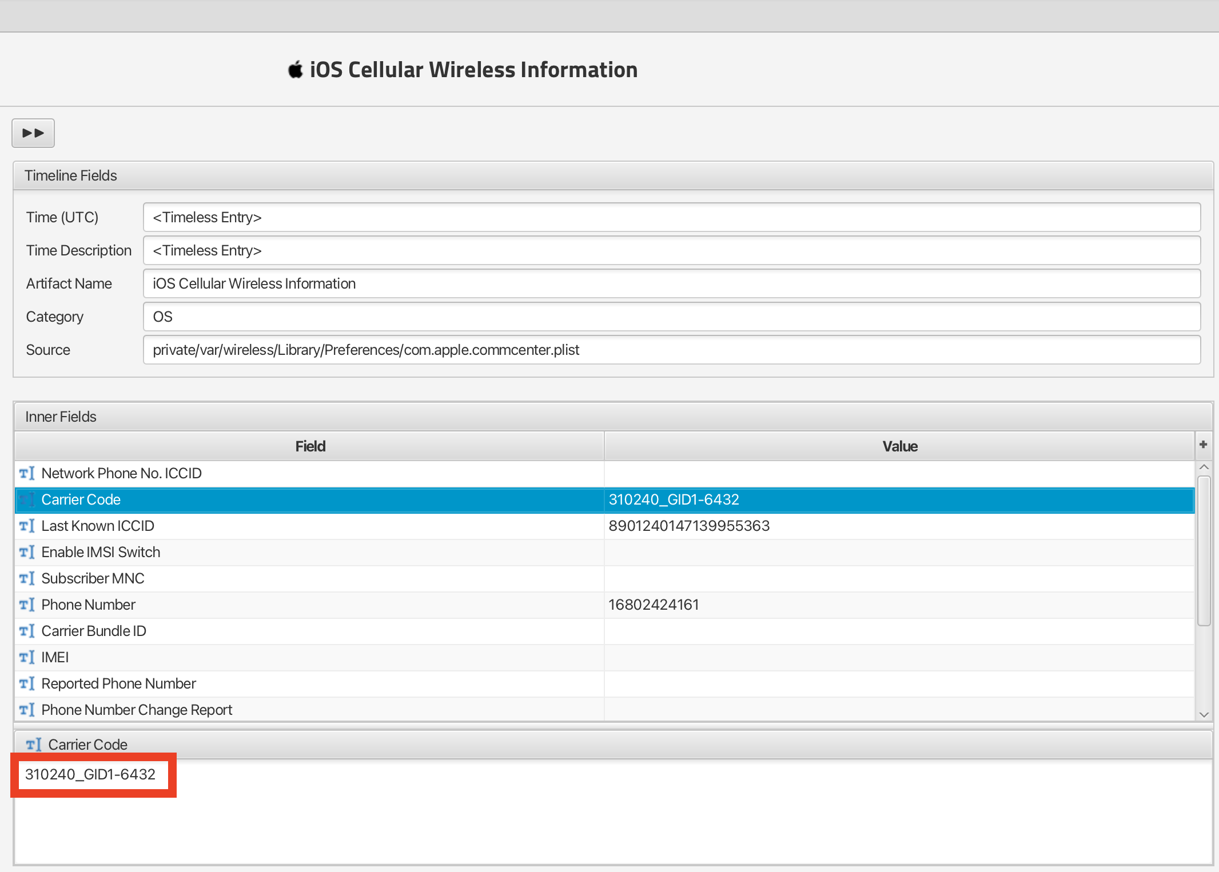Select the Enable IMSI Switch row
Image resolution: width=1219 pixels, height=872 pixels.
coord(604,552)
